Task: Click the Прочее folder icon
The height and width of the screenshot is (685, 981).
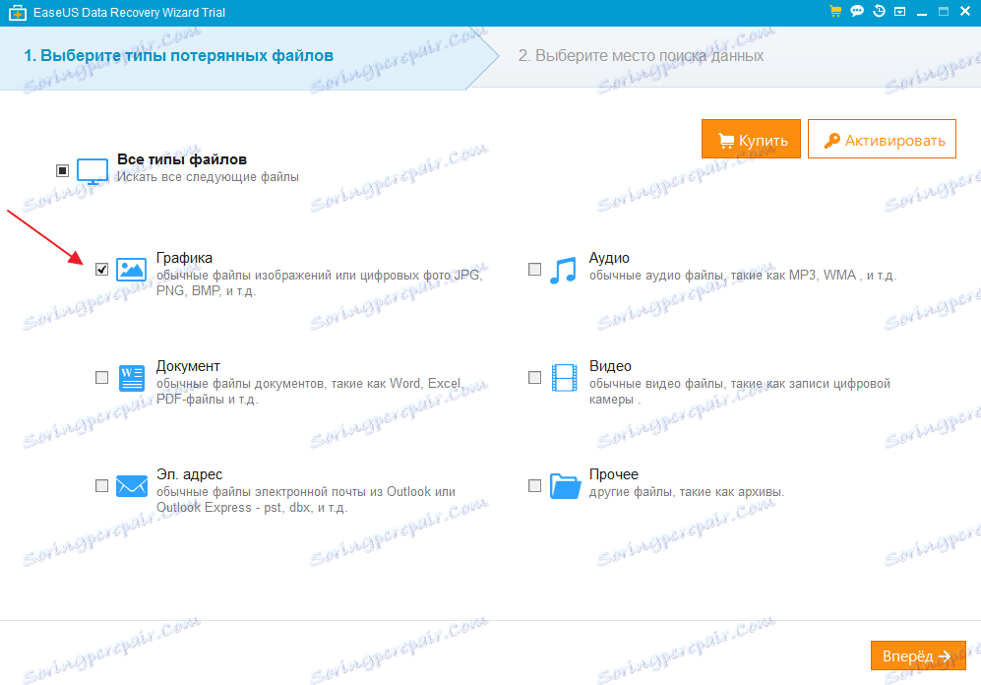Action: 565,485
